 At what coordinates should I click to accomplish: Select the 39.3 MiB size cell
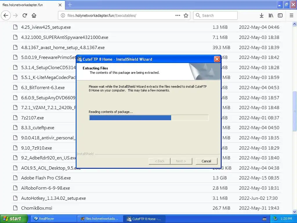[221, 48]
